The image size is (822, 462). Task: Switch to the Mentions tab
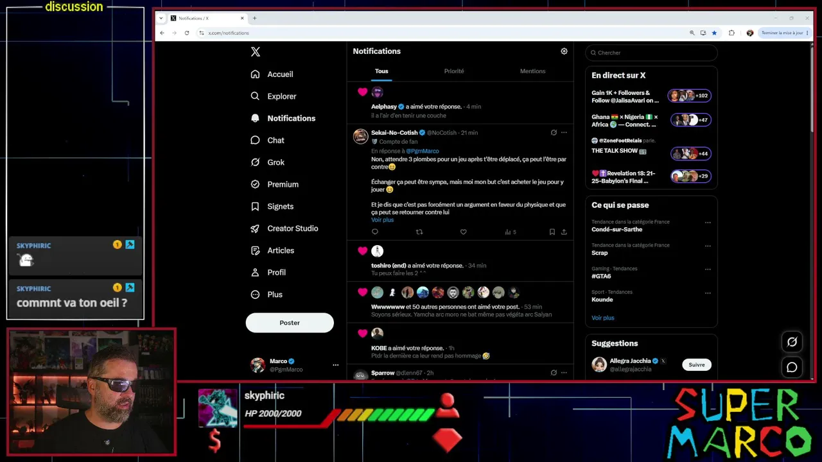532,71
